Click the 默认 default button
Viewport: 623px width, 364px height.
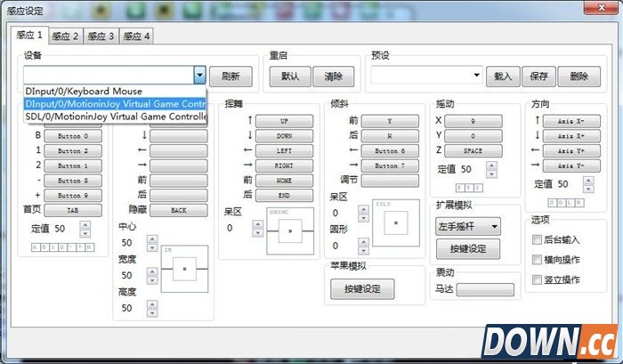tap(290, 76)
